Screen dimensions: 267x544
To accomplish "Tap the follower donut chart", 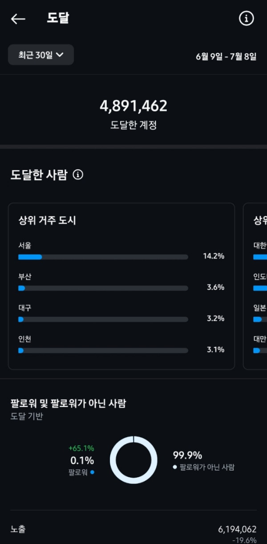I will 133,460.
